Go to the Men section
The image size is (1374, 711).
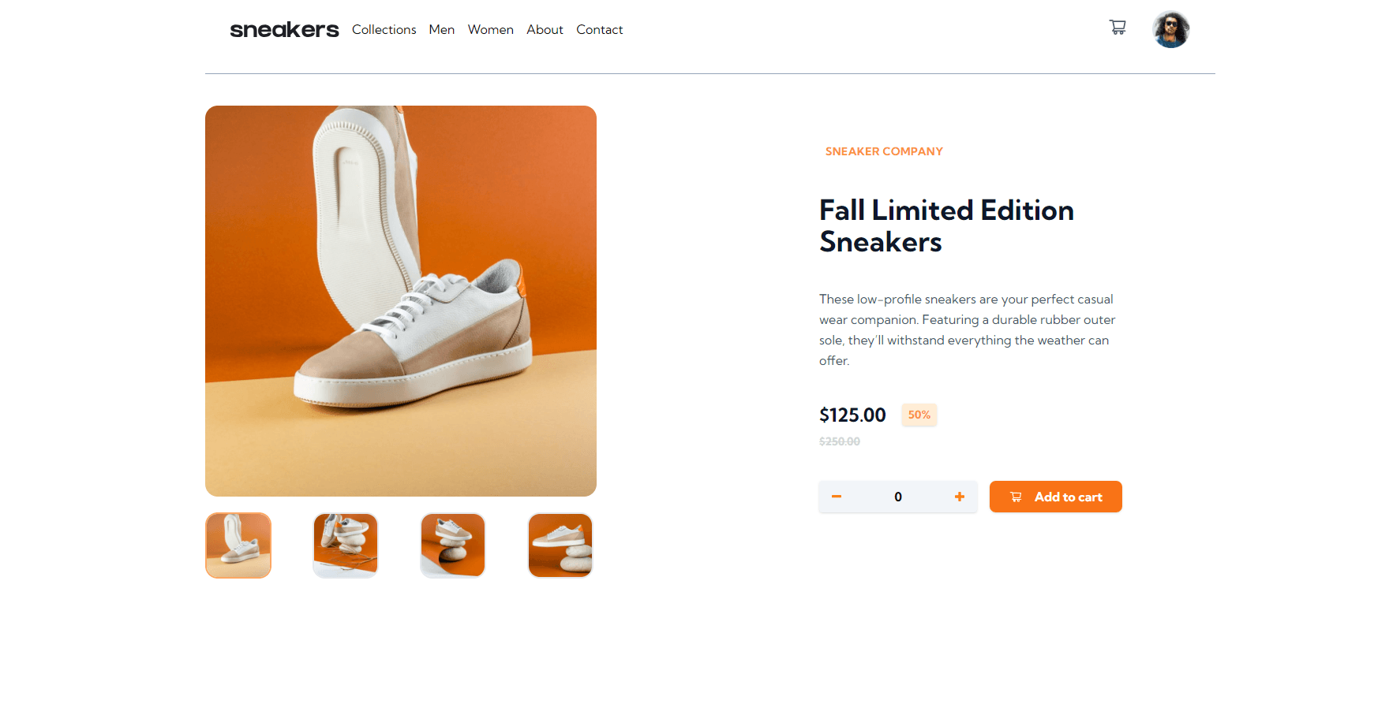pyautogui.click(x=441, y=29)
